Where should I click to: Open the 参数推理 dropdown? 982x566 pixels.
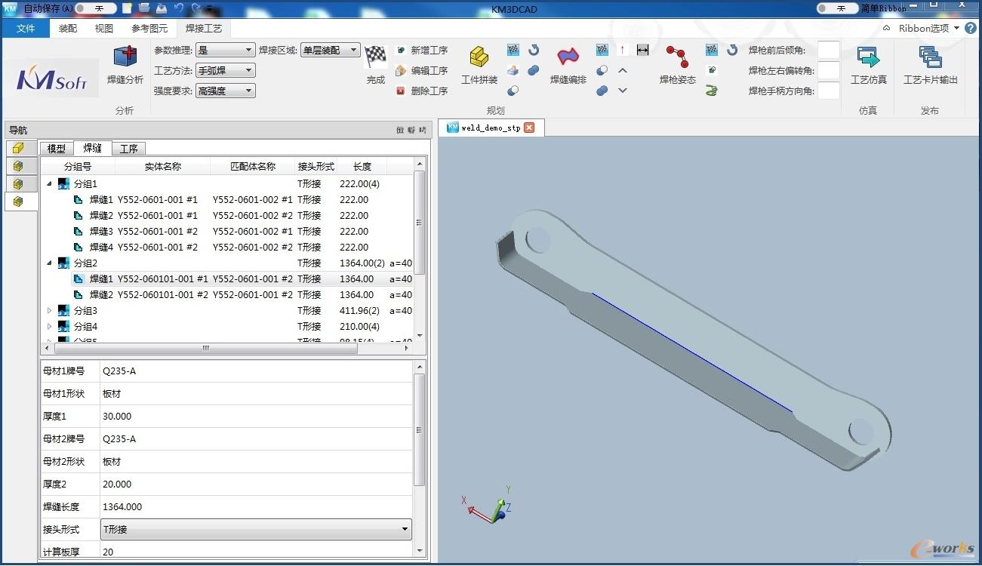point(225,50)
